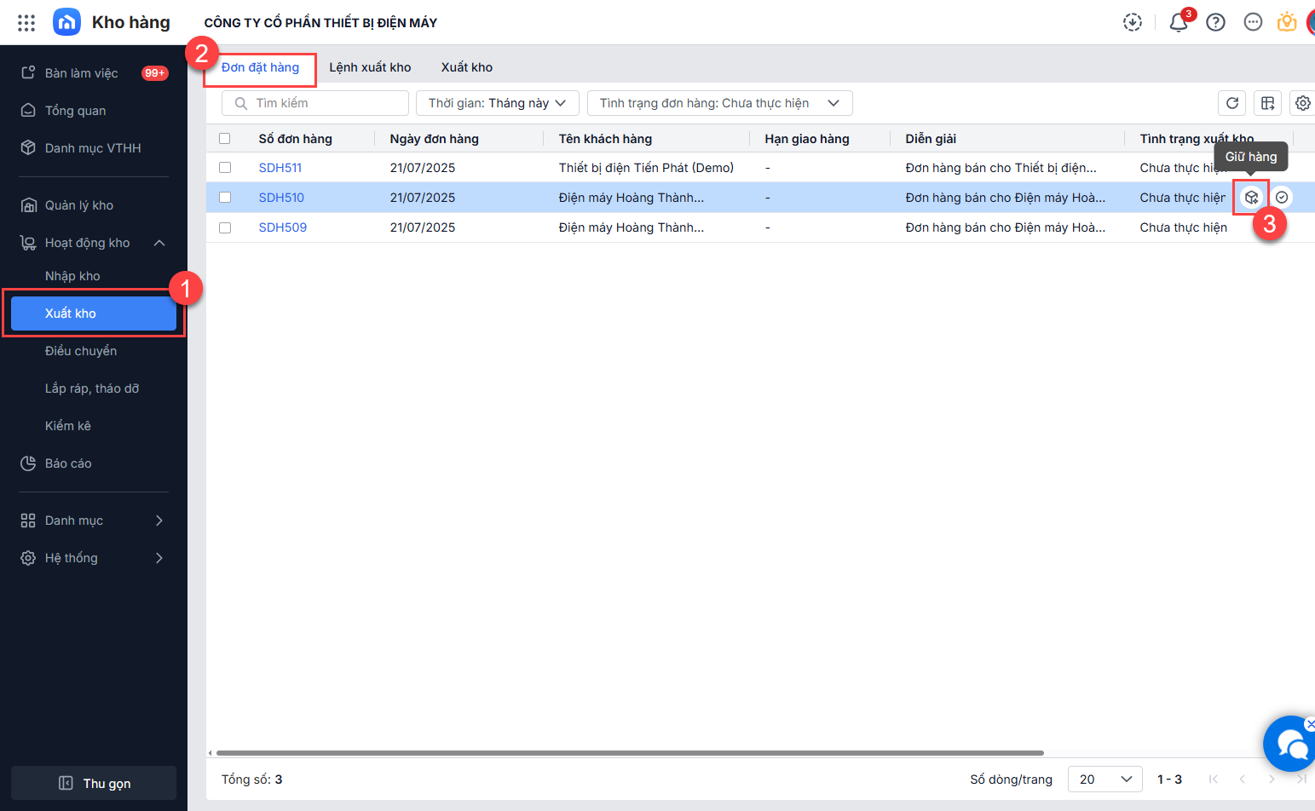Image resolution: width=1315 pixels, height=811 pixels.
Task: Open the Xuất kho tab at top
Action: click(x=467, y=67)
